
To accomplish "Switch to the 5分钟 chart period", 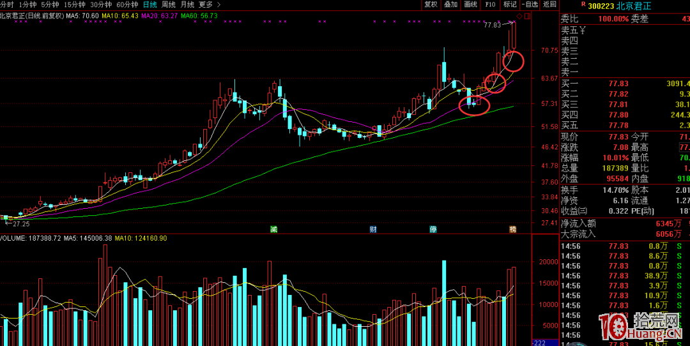I will click(50, 5).
